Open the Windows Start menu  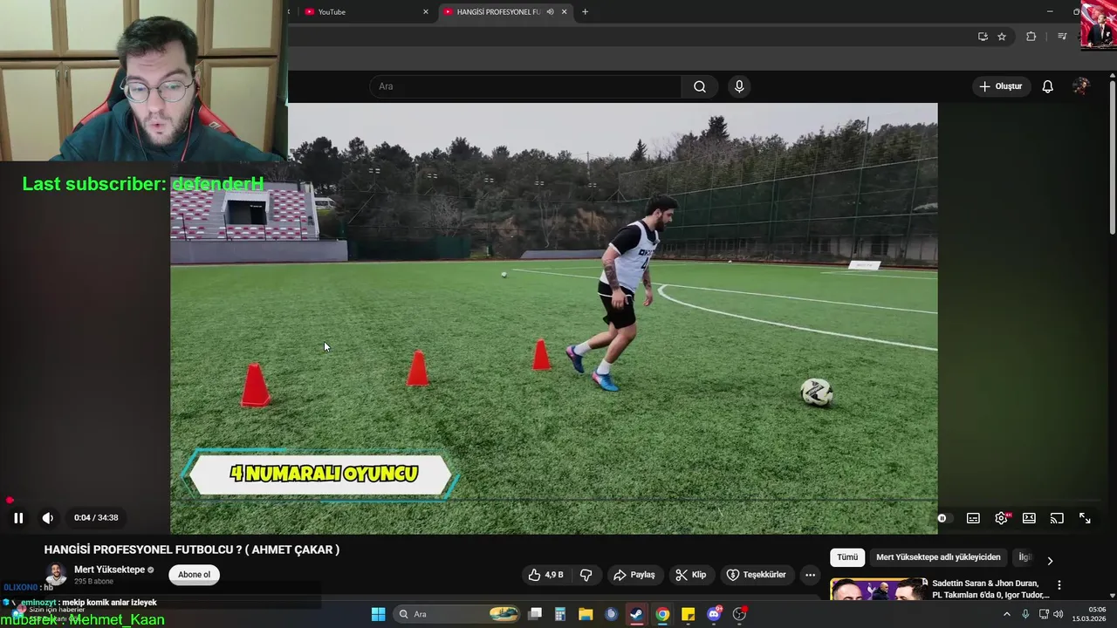[x=378, y=614]
